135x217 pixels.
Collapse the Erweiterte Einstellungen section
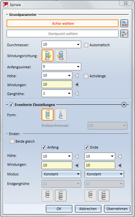(x=124, y=105)
